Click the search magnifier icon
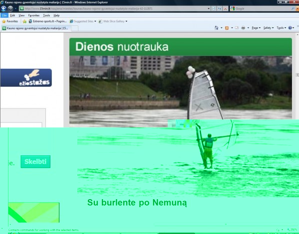This screenshot has height=234, width=299. (x=293, y=8)
